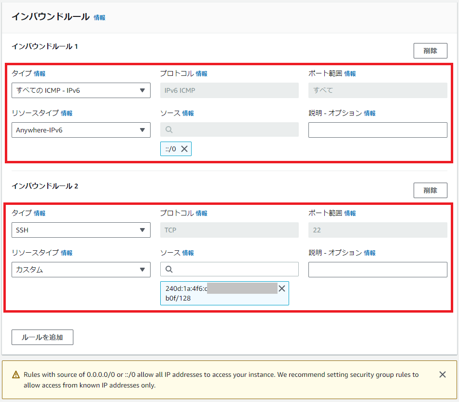Image resolution: width=459 pixels, height=402 pixels.
Task: Dismiss the yellow warning banner
Action: [x=442, y=374]
